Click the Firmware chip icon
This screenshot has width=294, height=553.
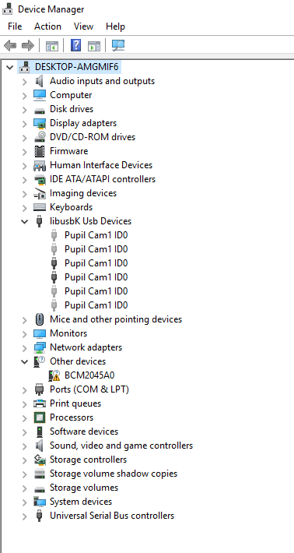pos(40,151)
